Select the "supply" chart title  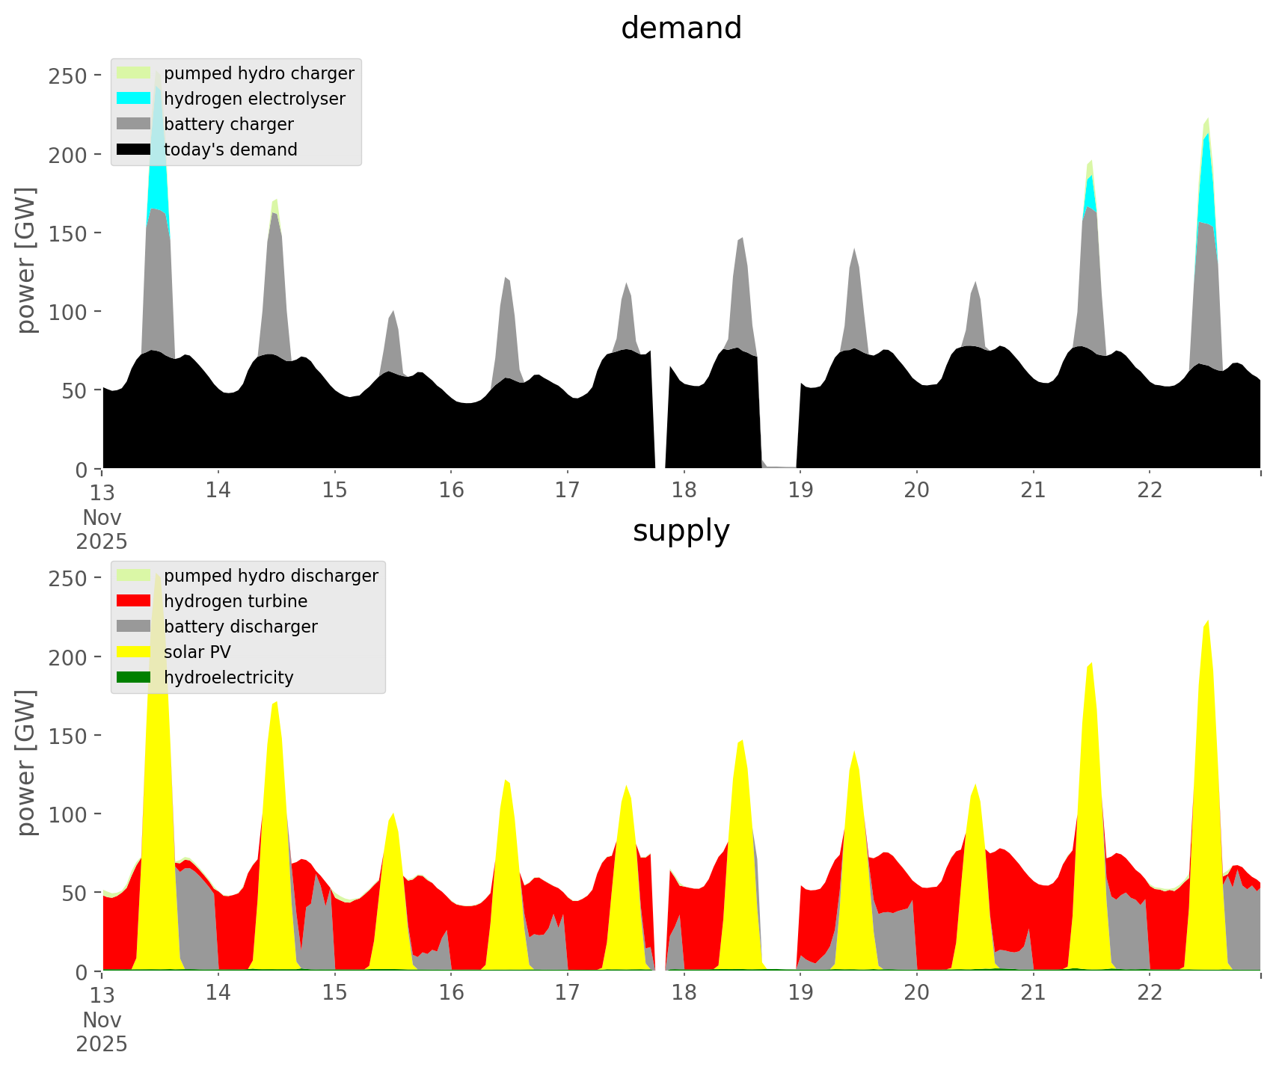click(681, 531)
